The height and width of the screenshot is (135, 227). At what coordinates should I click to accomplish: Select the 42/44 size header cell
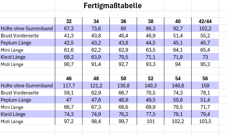point(205,21)
